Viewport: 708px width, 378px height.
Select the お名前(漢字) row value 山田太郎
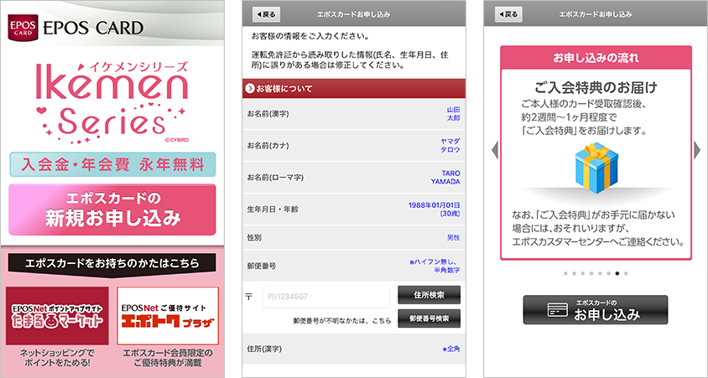point(453,114)
